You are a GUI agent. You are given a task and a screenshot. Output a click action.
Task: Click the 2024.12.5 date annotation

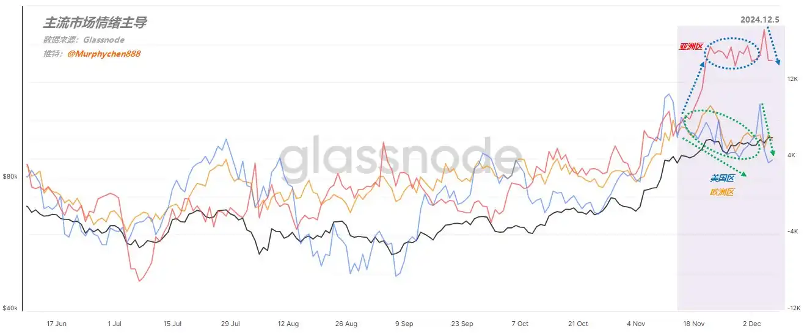coord(759,20)
